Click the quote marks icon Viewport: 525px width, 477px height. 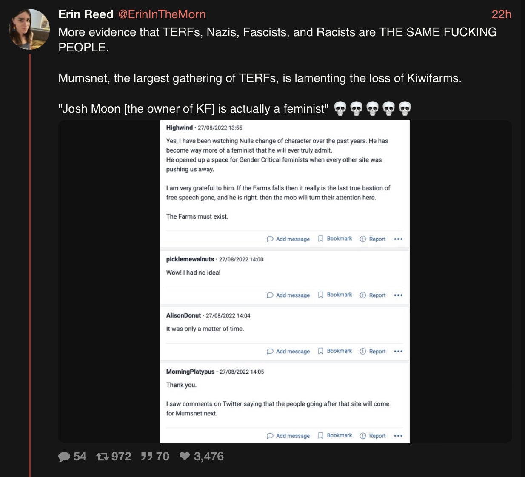point(146,456)
